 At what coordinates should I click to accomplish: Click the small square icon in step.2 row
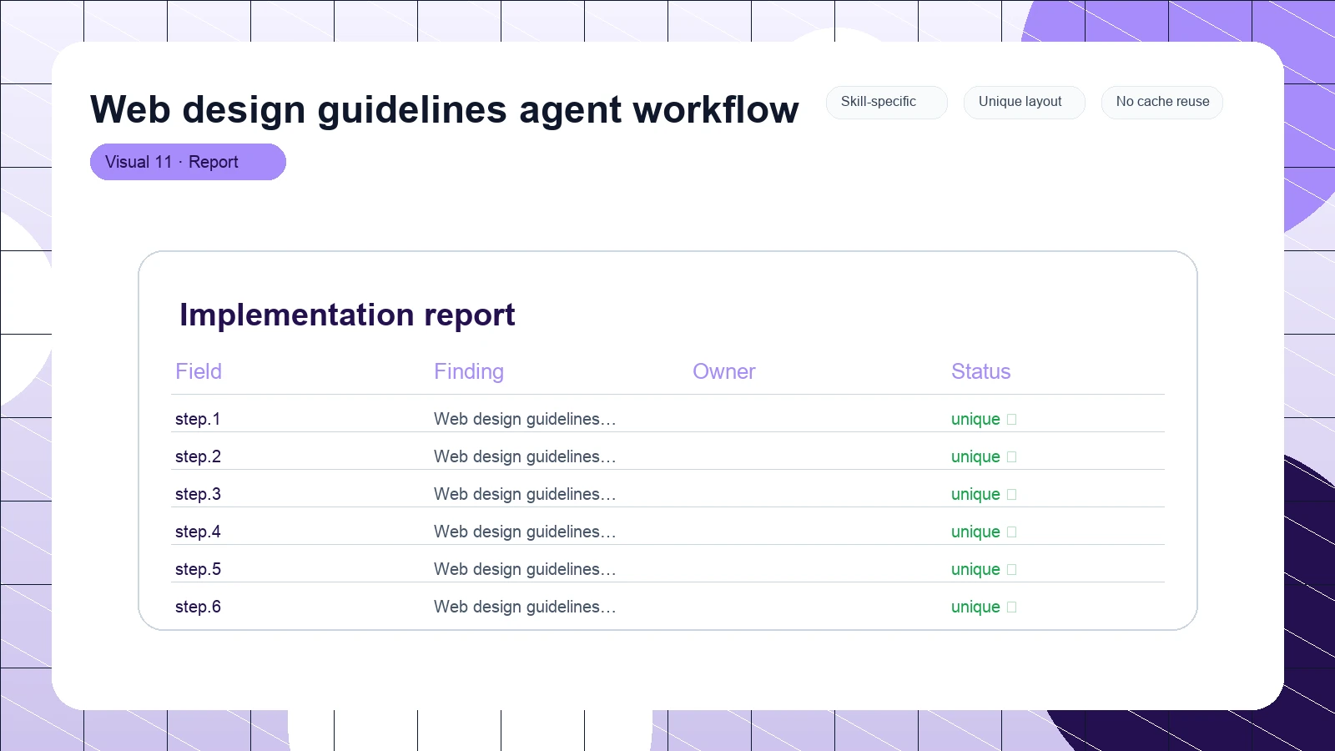(x=1012, y=457)
